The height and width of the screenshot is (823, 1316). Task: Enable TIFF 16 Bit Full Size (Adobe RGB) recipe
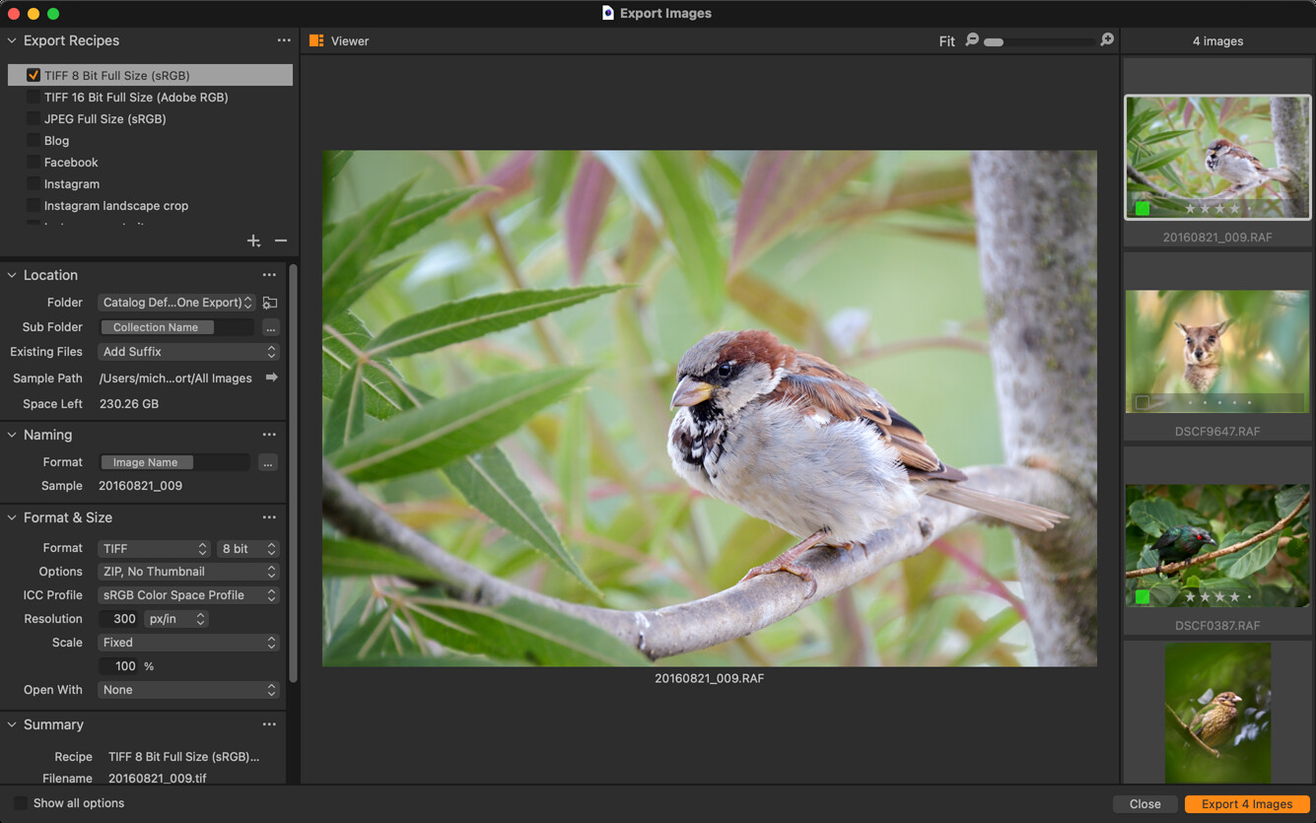(x=34, y=97)
